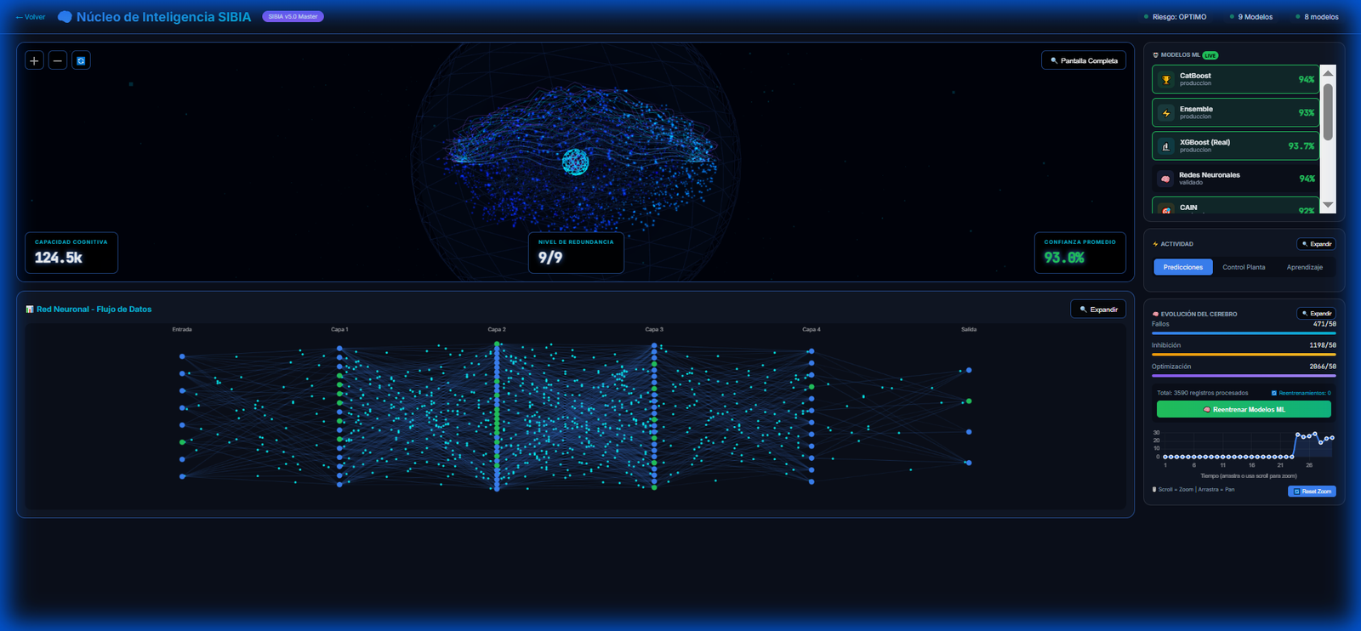
Task: Click the Red Neuronal chart icon
Action: point(30,310)
